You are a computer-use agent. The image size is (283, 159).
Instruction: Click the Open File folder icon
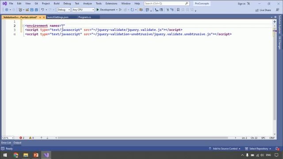coord(27,10)
